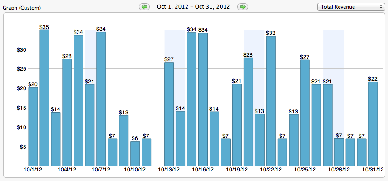Click the 10/13/12 date label
This screenshot has height=181, width=388.
(169, 170)
